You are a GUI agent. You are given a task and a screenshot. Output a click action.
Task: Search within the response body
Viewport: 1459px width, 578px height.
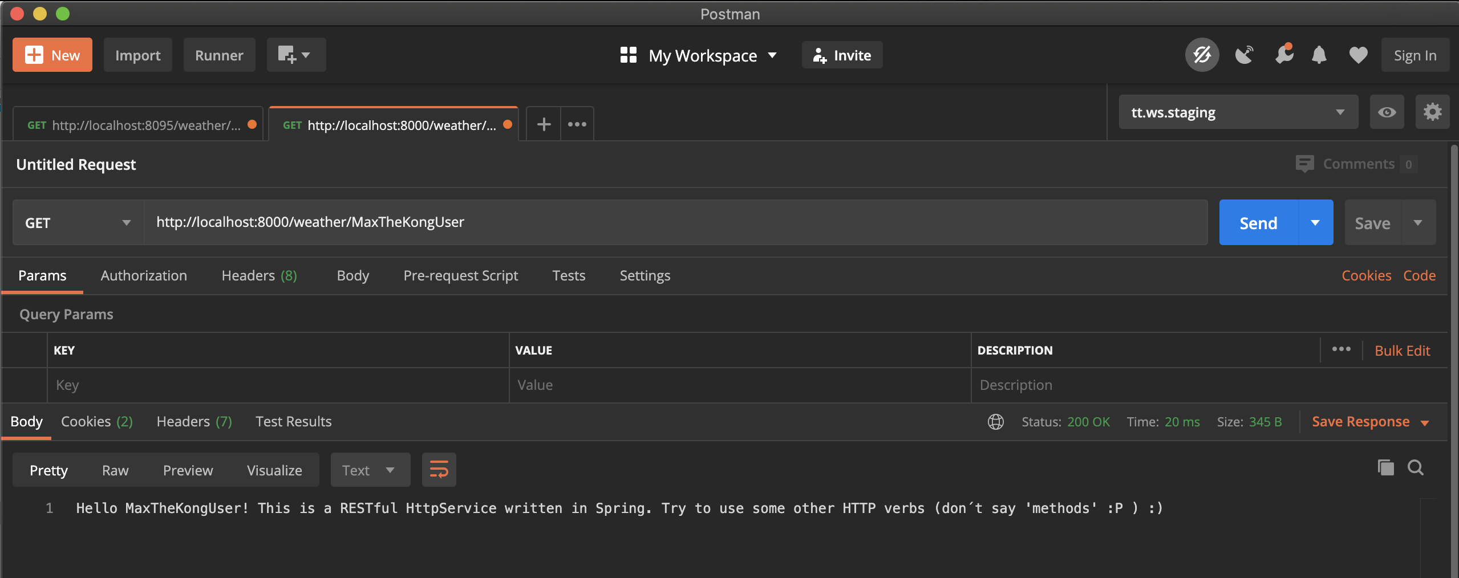tap(1416, 468)
